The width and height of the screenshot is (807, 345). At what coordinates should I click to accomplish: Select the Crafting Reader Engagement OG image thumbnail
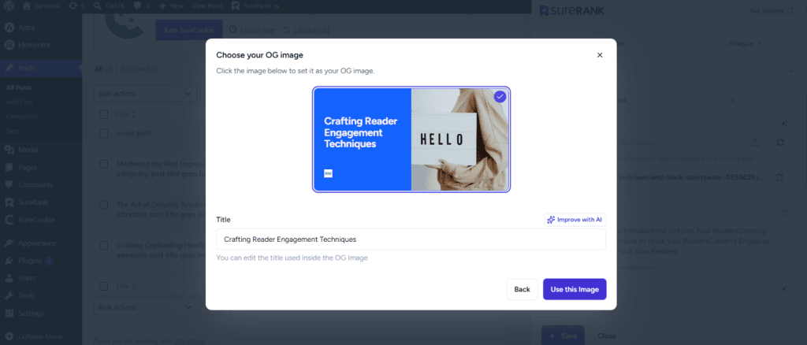coord(411,139)
